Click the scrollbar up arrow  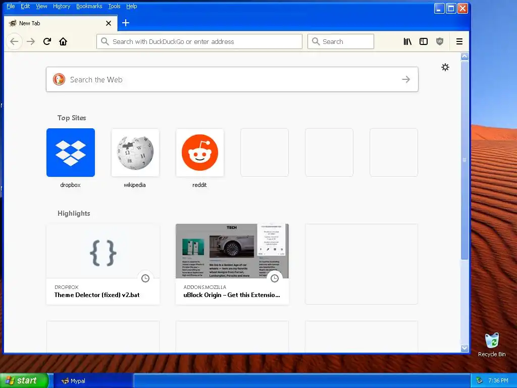coord(464,57)
